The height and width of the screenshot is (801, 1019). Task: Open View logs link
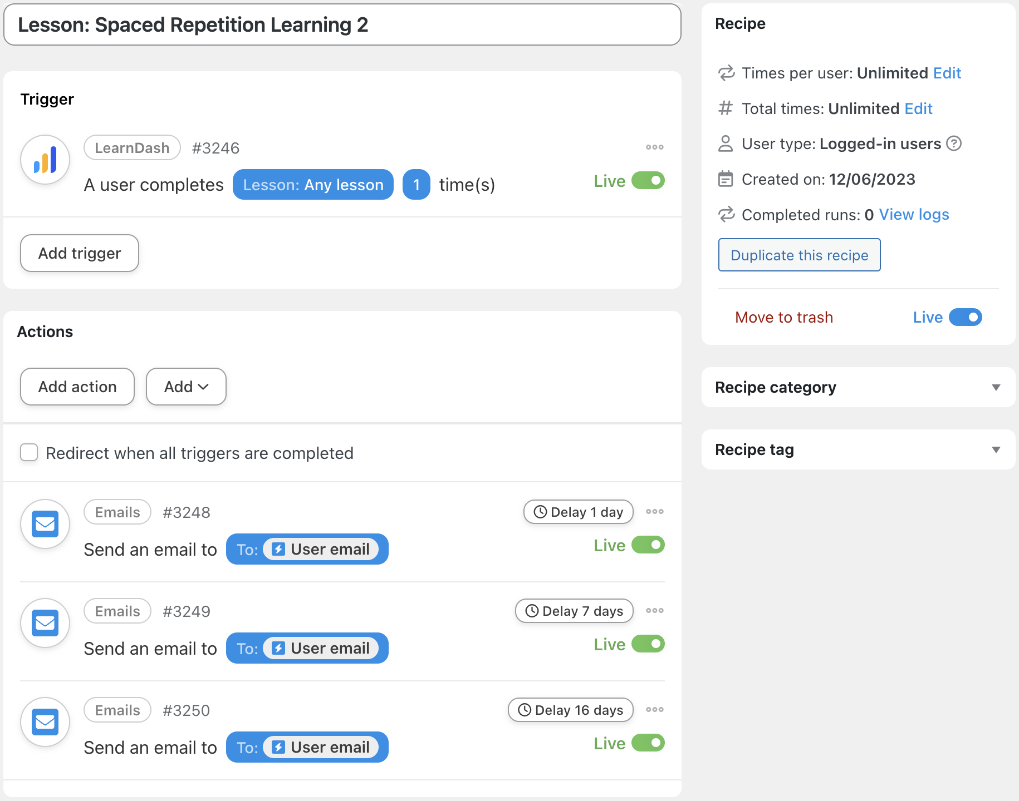[x=914, y=215]
